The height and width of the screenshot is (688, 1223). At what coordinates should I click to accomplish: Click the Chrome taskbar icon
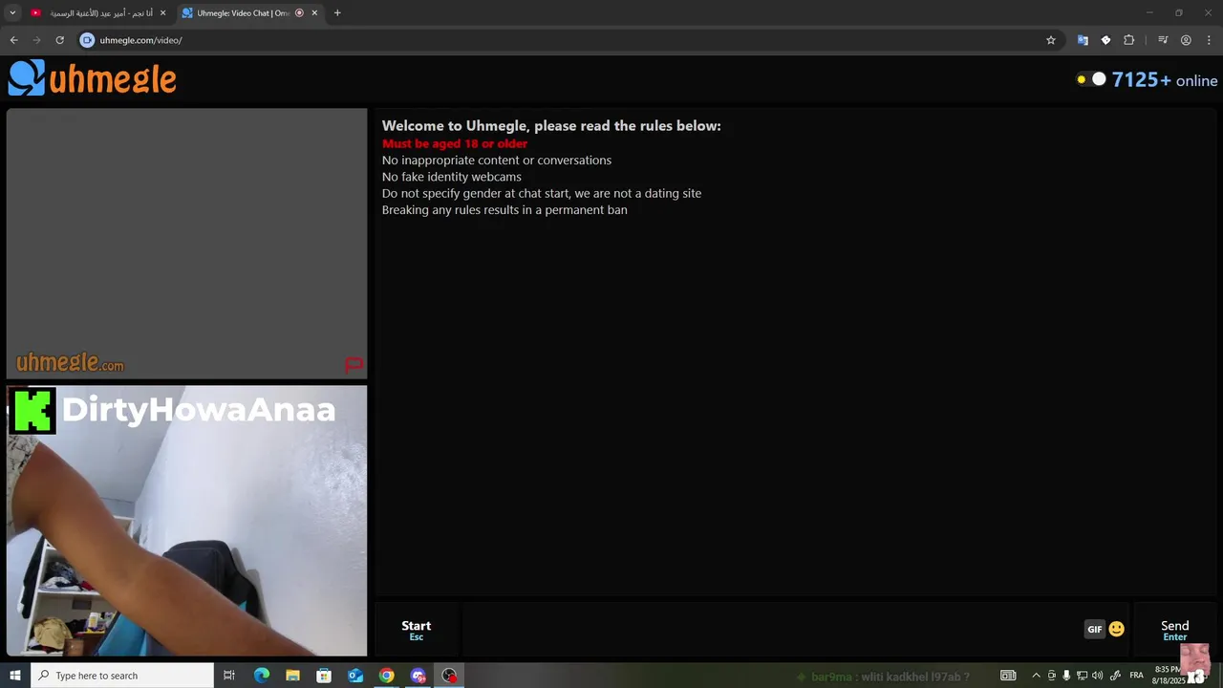[x=386, y=676]
